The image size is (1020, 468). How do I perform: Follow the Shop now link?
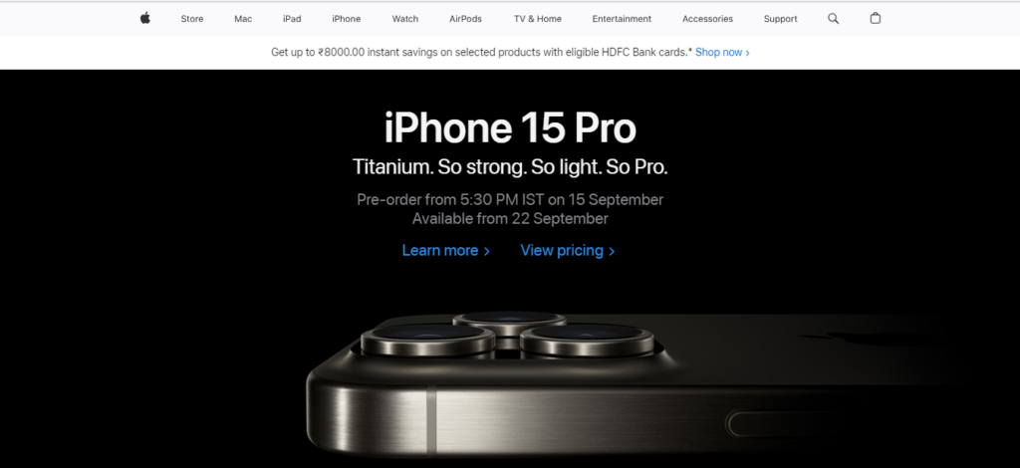(x=722, y=52)
